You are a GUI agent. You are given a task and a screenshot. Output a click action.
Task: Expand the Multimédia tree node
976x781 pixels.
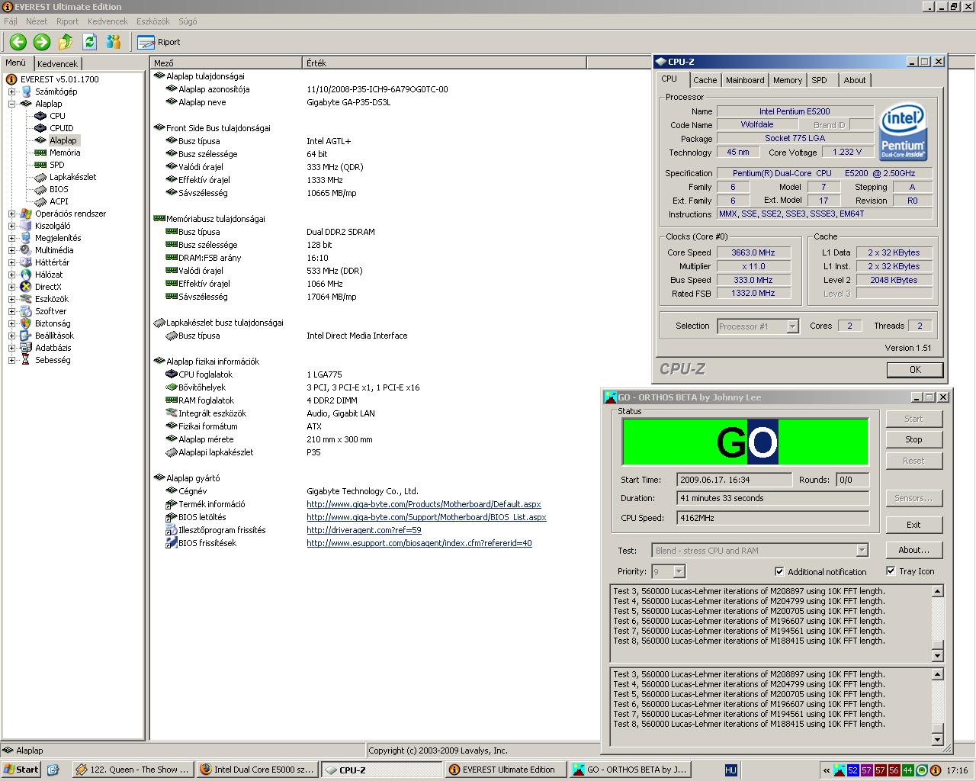[x=11, y=250]
